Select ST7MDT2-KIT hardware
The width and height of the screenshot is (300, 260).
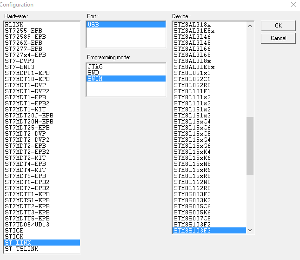point(42,158)
